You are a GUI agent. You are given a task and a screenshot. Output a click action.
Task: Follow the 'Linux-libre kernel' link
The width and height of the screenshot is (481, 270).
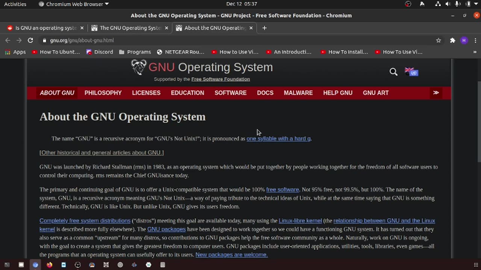tap(300, 221)
